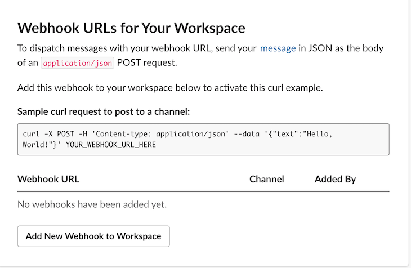Click the Channel column header

(266, 179)
